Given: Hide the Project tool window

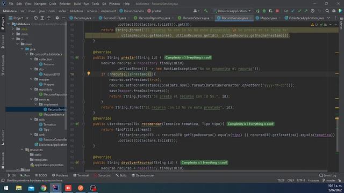Looking at the screenshot, I should tap(63, 18).
